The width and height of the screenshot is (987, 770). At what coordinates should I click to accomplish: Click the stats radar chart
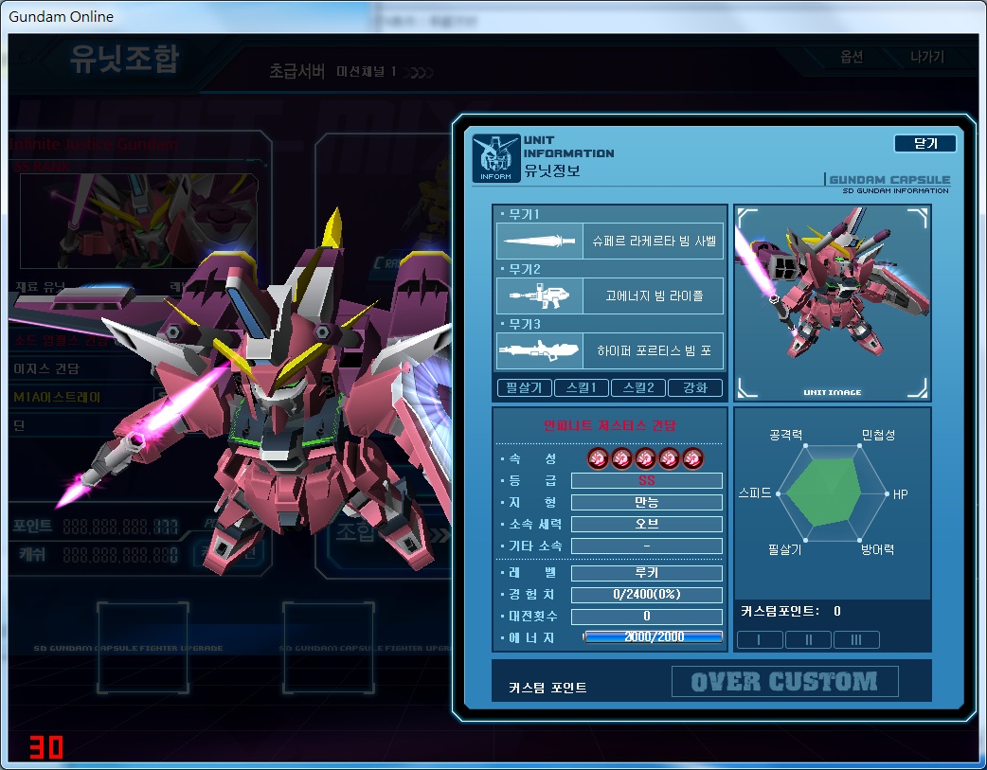[833, 493]
